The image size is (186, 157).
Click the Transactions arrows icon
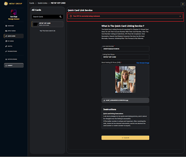coord(6,51)
